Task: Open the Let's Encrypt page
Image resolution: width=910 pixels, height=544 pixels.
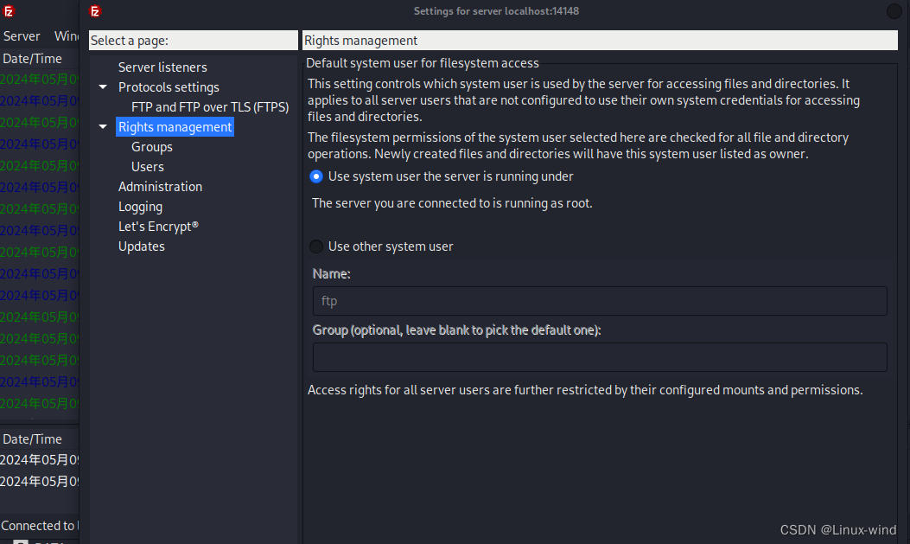Action: pyautogui.click(x=158, y=226)
